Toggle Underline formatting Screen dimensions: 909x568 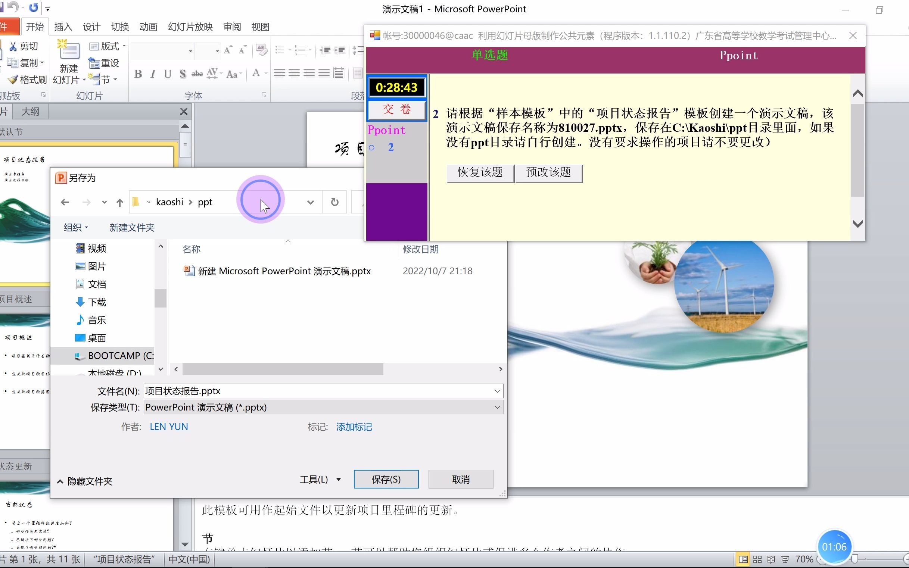[x=168, y=74]
